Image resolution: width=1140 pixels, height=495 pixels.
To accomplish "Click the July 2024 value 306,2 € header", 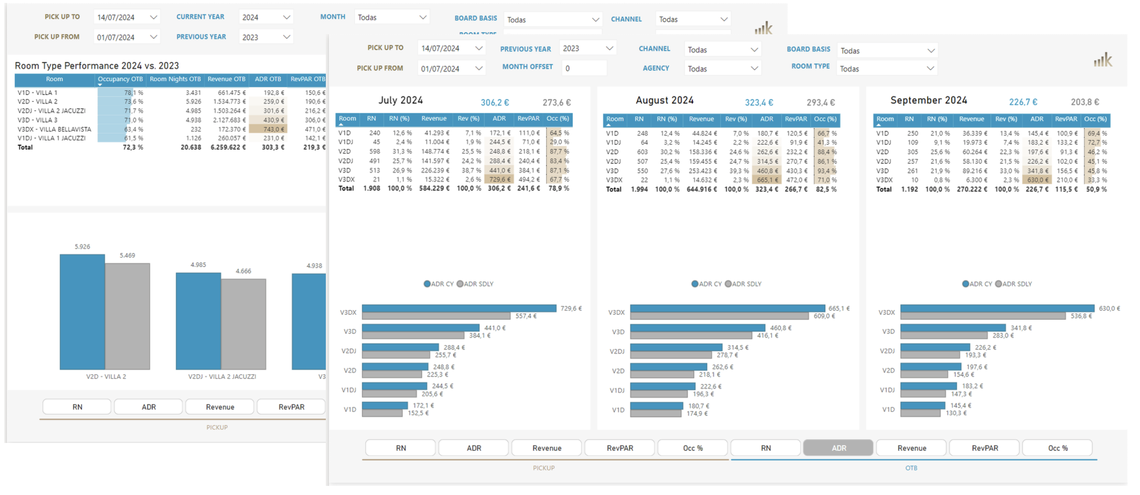I will pos(495,103).
